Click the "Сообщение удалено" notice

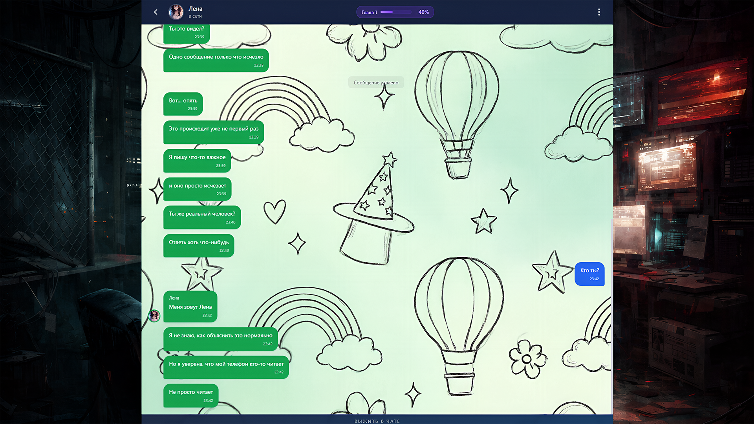(376, 82)
